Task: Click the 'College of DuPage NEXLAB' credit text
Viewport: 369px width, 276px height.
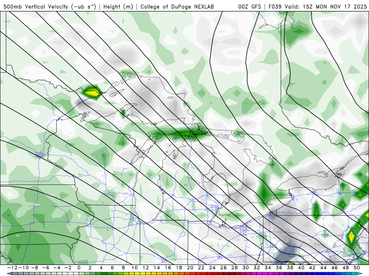Action: coord(177,6)
